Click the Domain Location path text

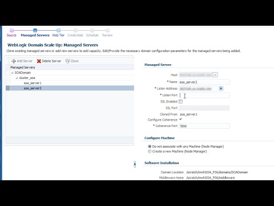(217, 172)
